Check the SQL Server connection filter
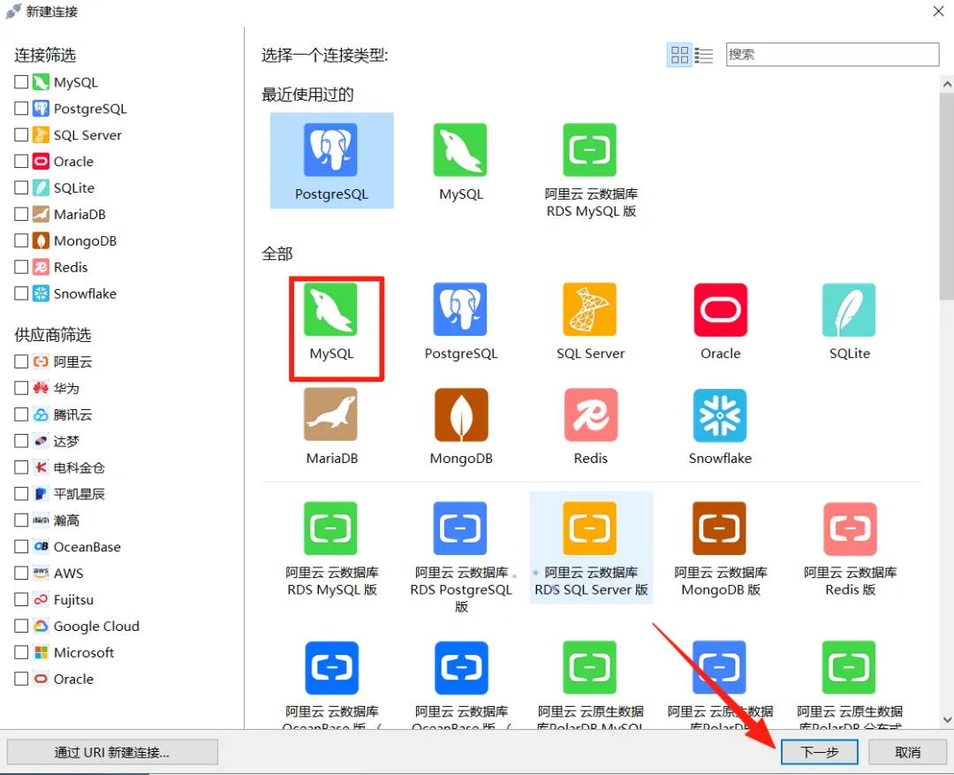Image resolution: width=954 pixels, height=775 pixels. click(x=21, y=134)
